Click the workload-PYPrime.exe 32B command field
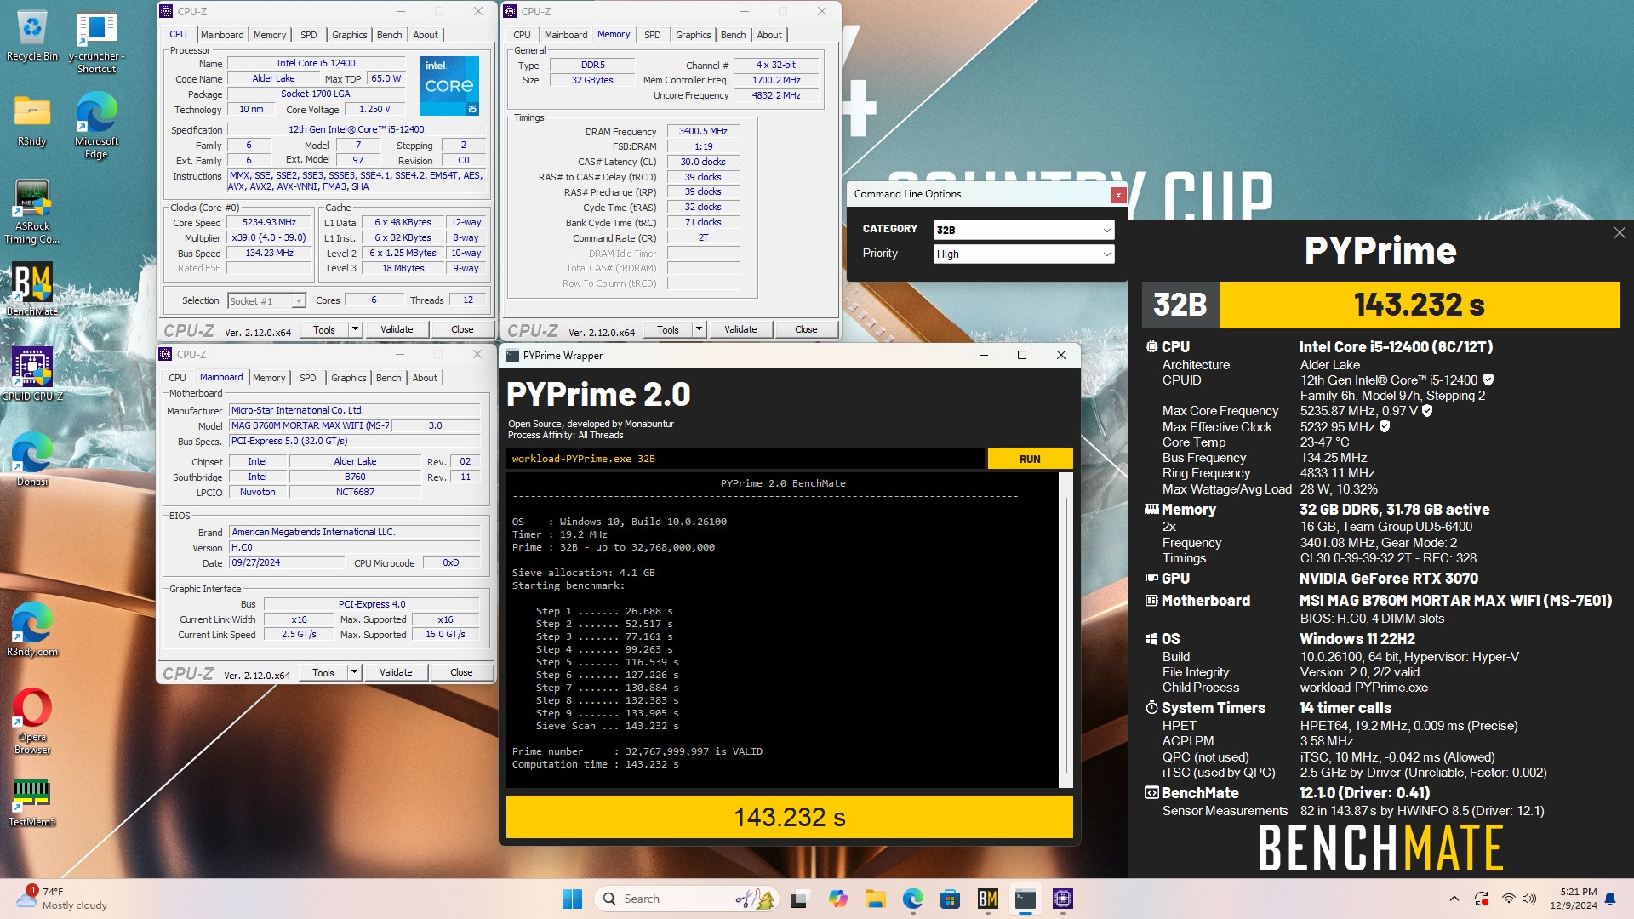The image size is (1634, 919). [746, 459]
